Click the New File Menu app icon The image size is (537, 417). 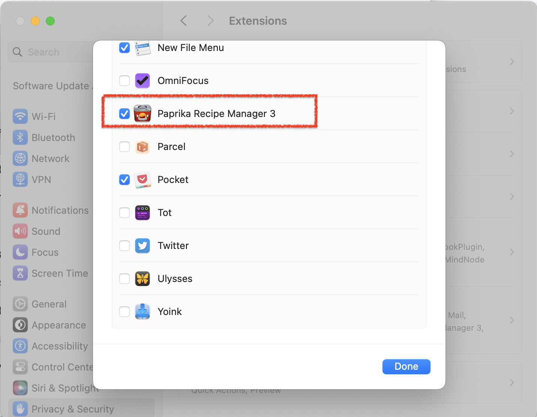142,48
